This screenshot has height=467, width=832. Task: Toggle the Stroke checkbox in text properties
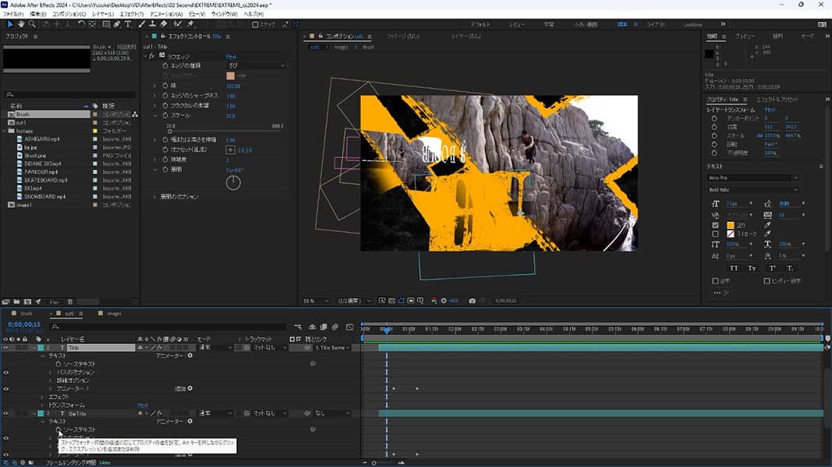(716, 233)
